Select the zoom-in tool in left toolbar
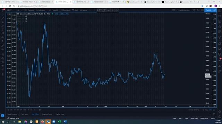The width and height of the screenshot is (222, 124). coord(3,49)
